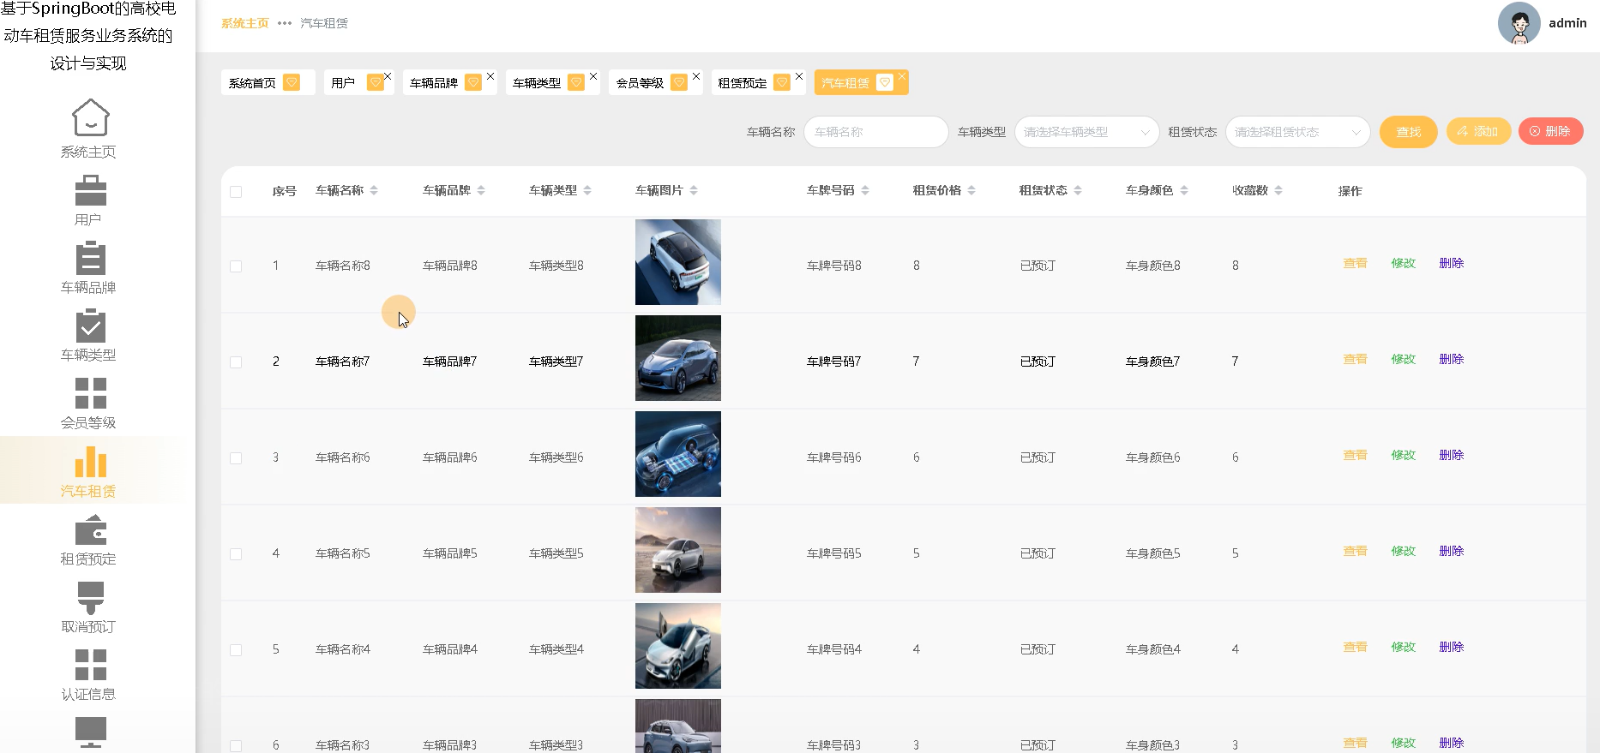Screen dimensions: 1600x753
Task: Select 汽车租赁 bar chart icon in sidebar
Action: pos(90,462)
